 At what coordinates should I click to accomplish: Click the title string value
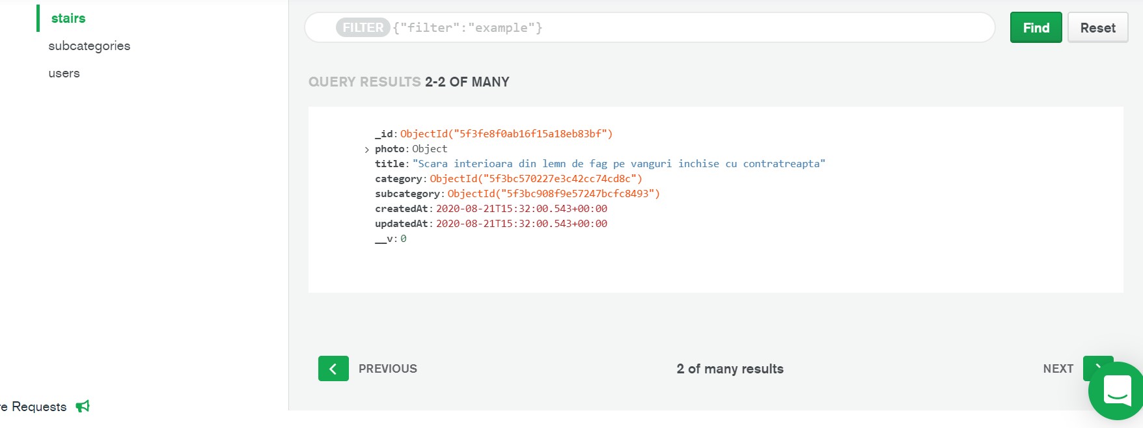pyautogui.click(x=618, y=164)
